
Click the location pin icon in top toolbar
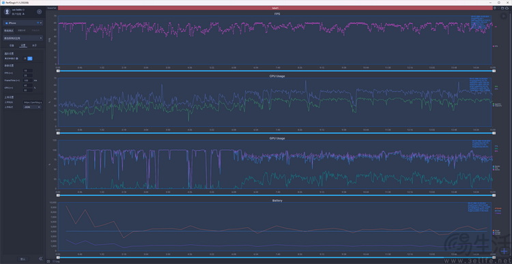[x=495, y=8]
